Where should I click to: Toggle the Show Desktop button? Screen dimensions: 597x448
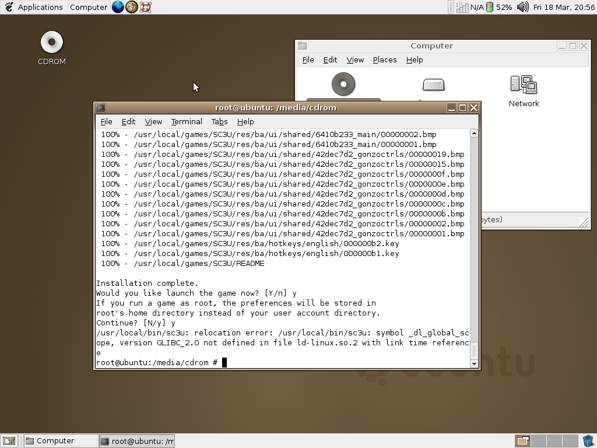pos(9,441)
